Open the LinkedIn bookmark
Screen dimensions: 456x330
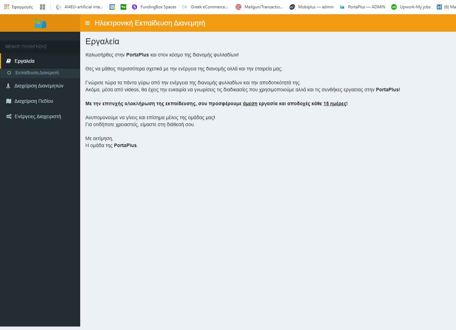coord(446,7)
